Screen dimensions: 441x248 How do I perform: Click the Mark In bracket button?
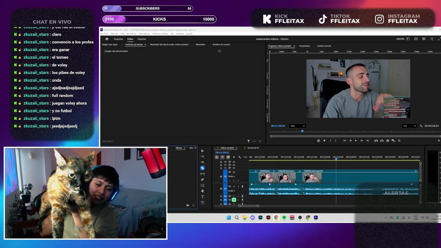pos(330,141)
